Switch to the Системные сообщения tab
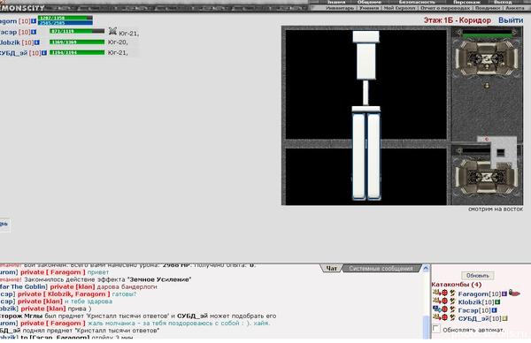The height and width of the screenshot is (343, 531). point(381,269)
